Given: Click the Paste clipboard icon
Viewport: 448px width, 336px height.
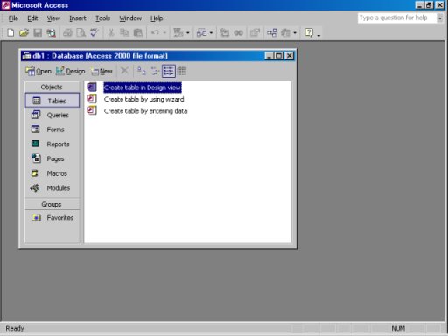Looking at the screenshot, I should tap(138, 32).
